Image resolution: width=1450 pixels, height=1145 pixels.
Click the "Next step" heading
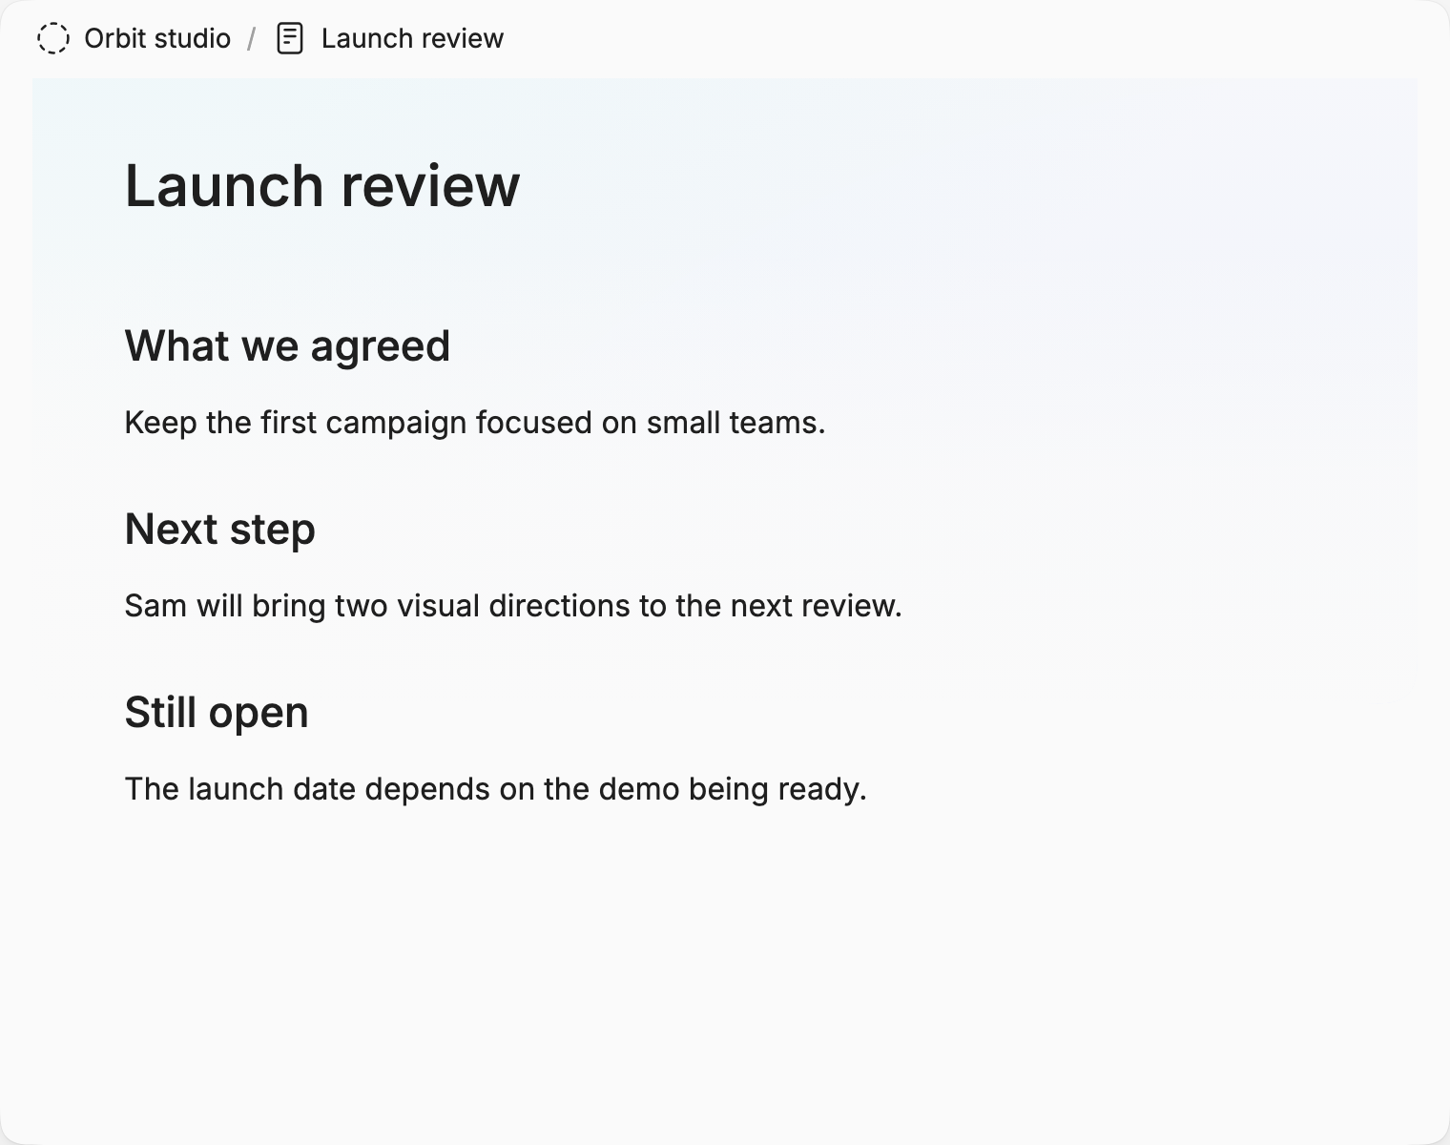tap(219, 529)
